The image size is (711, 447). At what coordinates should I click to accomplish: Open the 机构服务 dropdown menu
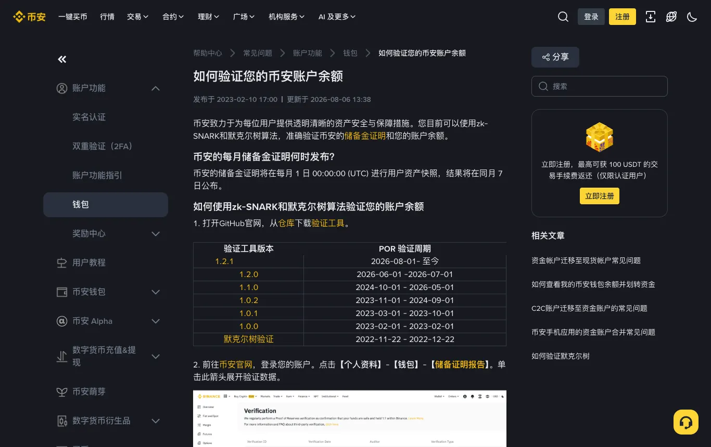(x=287, y=17)
